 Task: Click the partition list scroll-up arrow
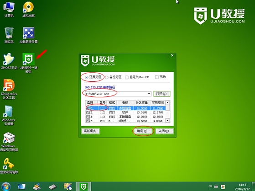coord(167,103)
